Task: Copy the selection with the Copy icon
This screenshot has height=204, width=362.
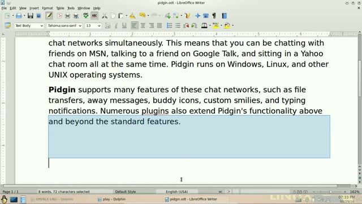Action: coord(113,16)
